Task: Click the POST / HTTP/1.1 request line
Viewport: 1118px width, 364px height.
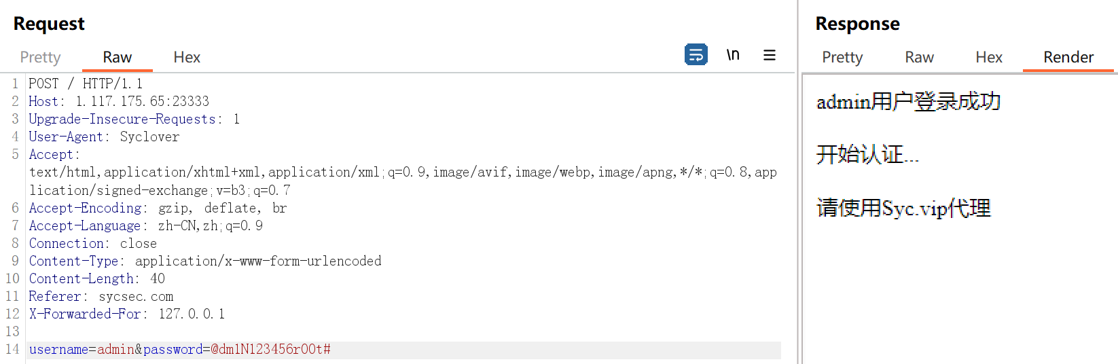Action: tap(86, 84)
